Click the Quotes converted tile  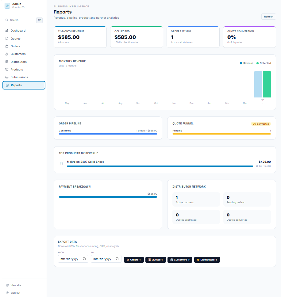click(247, 217)
